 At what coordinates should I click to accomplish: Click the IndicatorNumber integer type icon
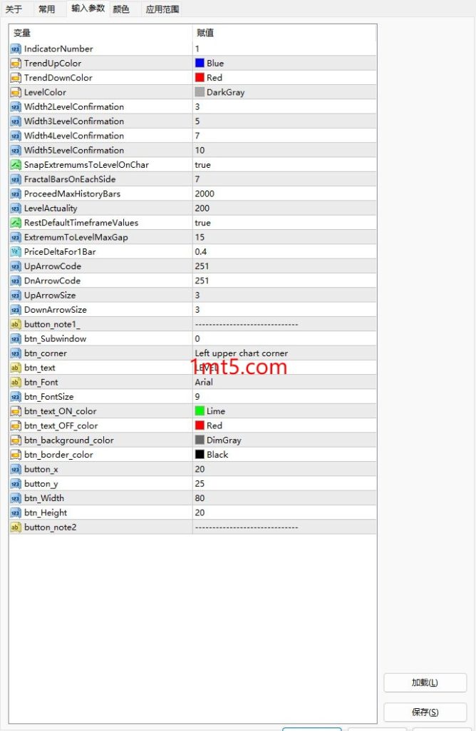coord(16,49)
